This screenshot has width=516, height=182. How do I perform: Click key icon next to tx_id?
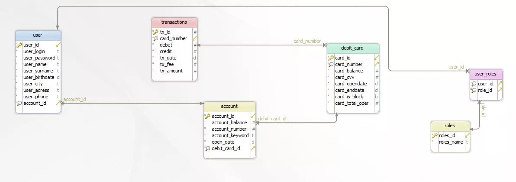156,32
